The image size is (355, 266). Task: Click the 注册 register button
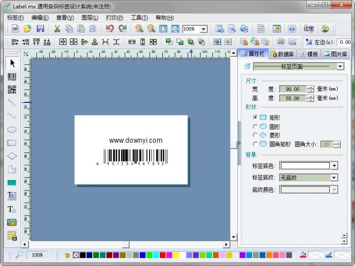coord(308,29)
